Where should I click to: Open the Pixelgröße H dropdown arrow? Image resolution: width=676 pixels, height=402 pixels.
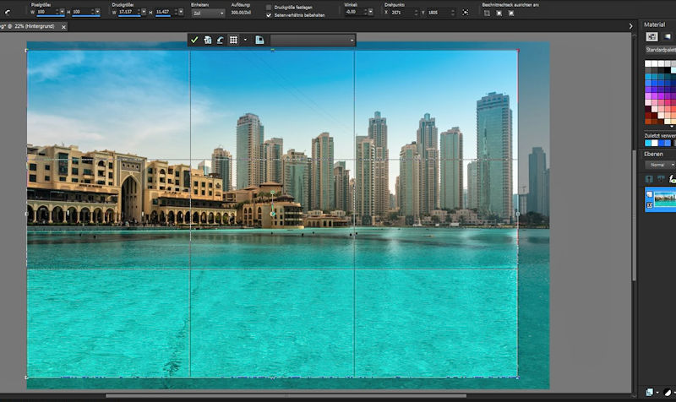click(97, 12)
